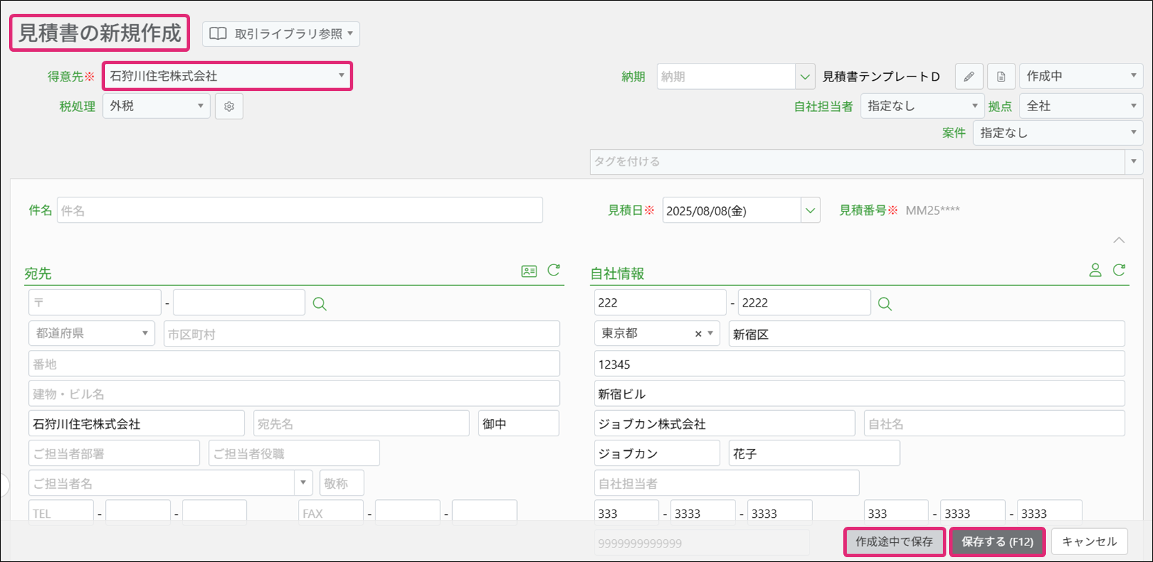Collapse the address section with chevron
This screenshot has height=562, width=1153.
(x=1118, y=240)
